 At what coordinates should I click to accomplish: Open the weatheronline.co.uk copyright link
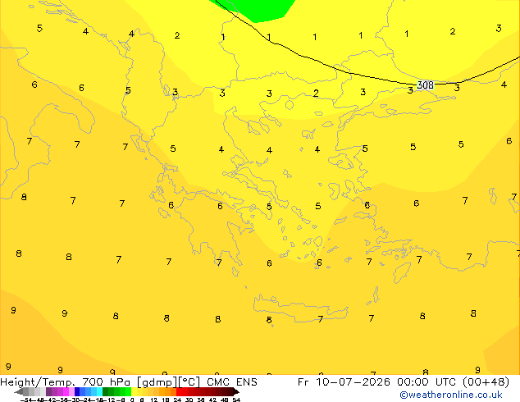pos(451,395)
